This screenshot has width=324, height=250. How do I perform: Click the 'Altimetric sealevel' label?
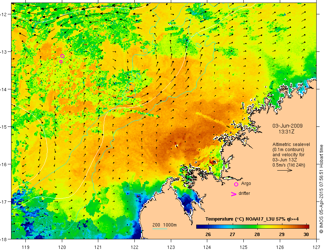pos(291,144)
